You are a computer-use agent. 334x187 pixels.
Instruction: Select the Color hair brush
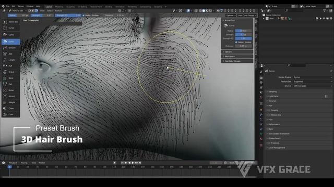pyautogui.click(x=11, y=114)
